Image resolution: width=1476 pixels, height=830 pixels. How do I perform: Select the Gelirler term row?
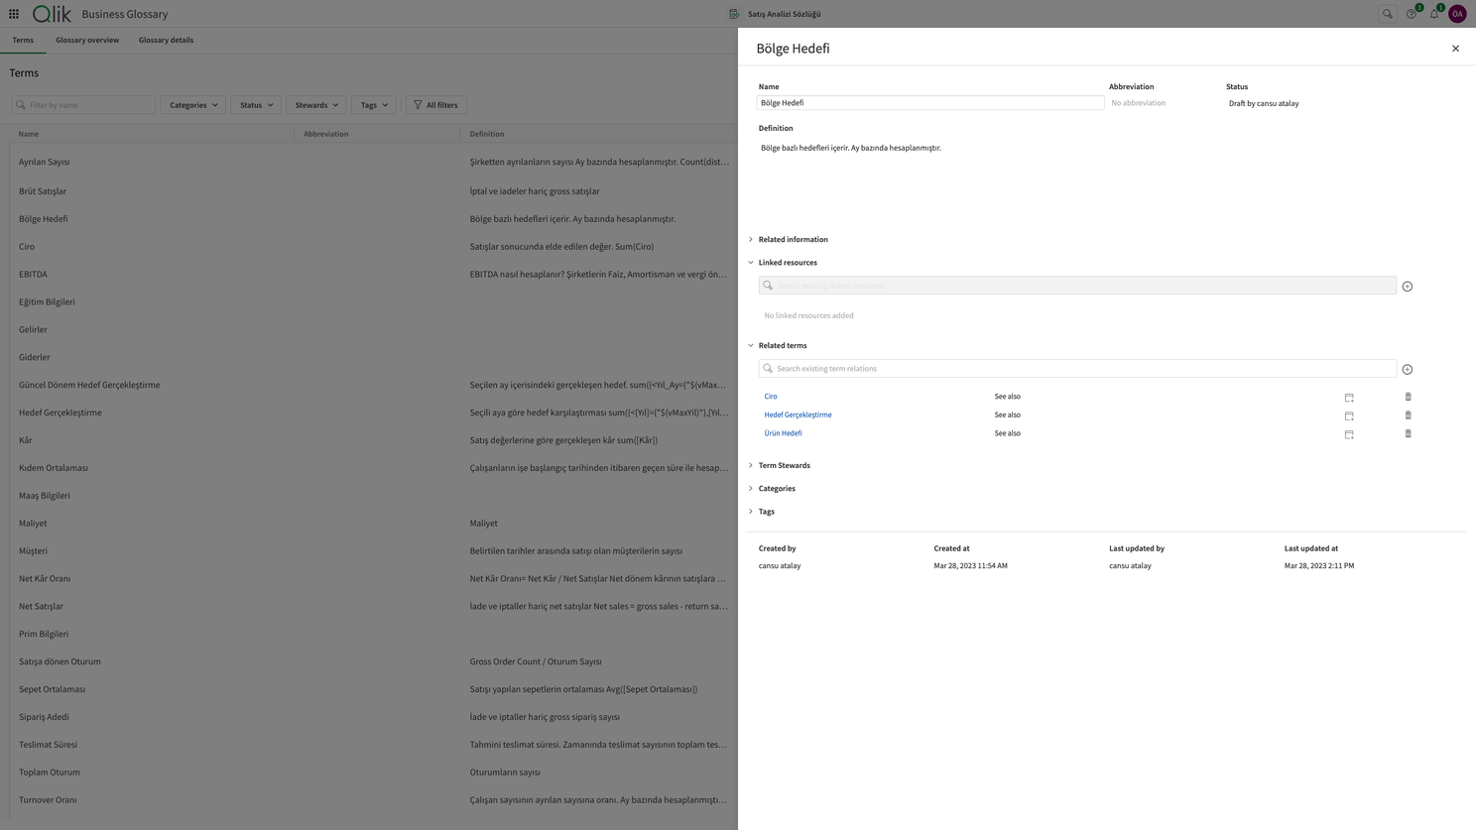point(373,330)
